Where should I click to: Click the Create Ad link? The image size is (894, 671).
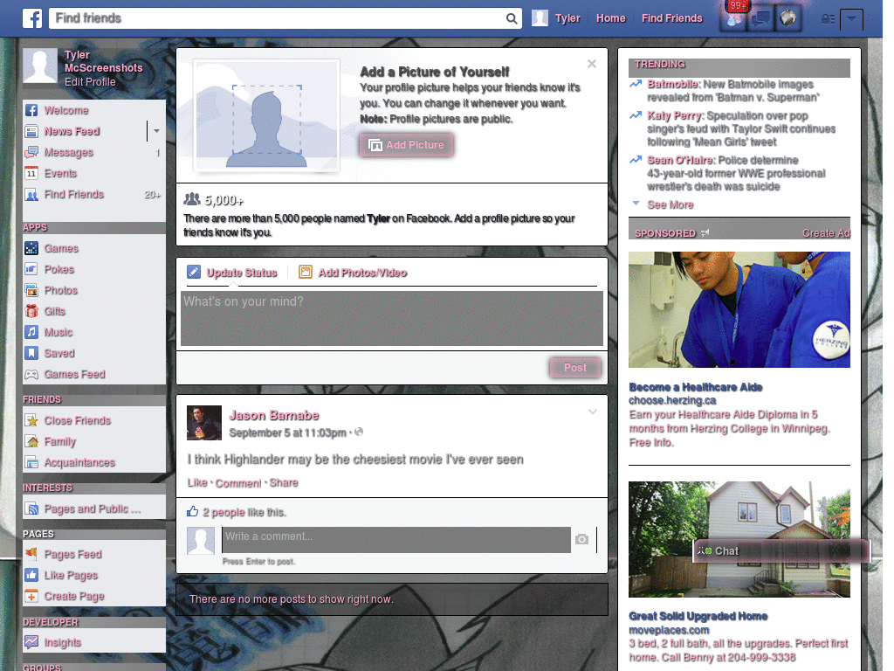click(x=826, y=232)
